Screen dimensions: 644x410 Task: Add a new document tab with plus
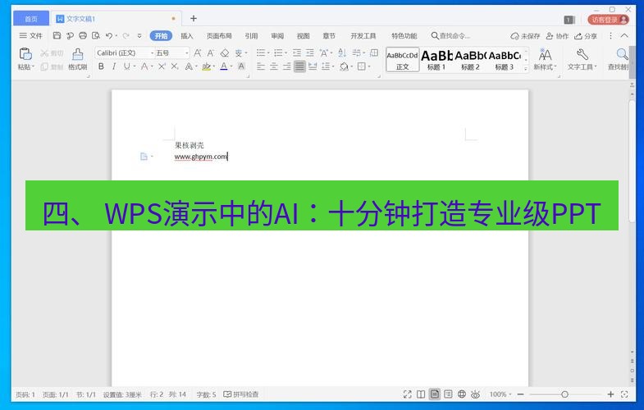pyautogui.click(x=194, y=19)
